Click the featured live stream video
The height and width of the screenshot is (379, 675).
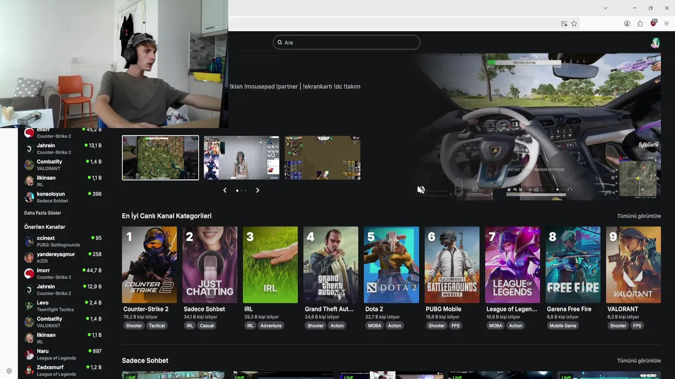[x=537, y=126]
